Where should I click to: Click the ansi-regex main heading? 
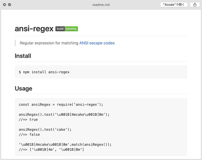(34, 29)
